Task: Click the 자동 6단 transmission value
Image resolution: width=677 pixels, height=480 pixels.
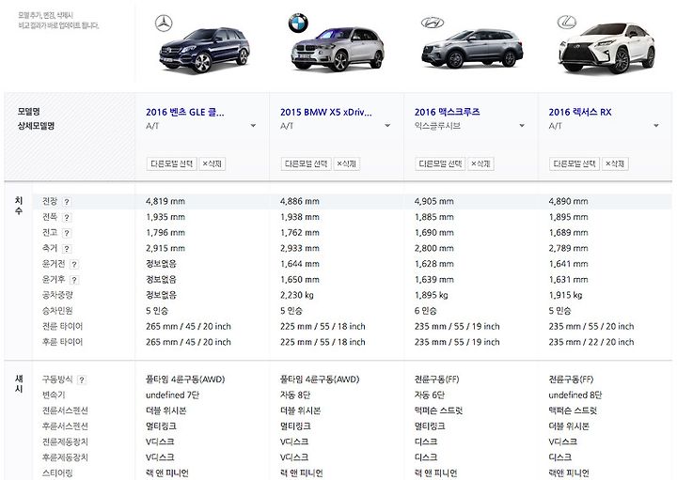Action: [x=429, y=395]
